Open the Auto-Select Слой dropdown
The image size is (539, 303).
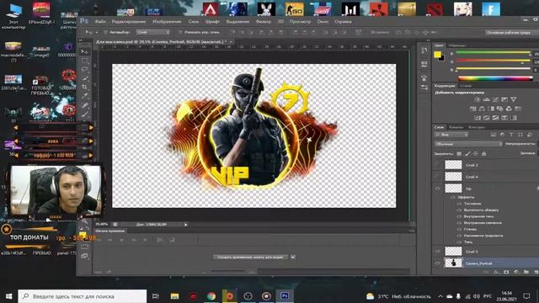[x=152, y=32]
